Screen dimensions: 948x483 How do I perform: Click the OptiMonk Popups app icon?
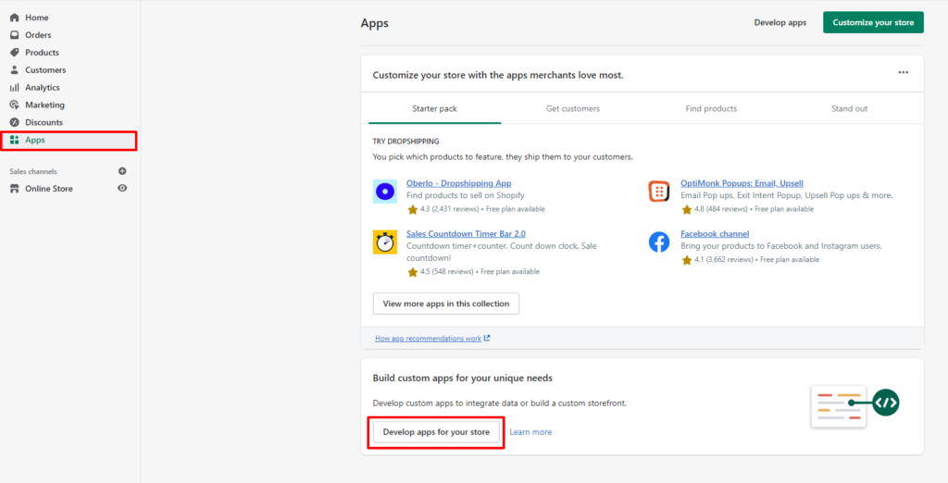(659, 192)
